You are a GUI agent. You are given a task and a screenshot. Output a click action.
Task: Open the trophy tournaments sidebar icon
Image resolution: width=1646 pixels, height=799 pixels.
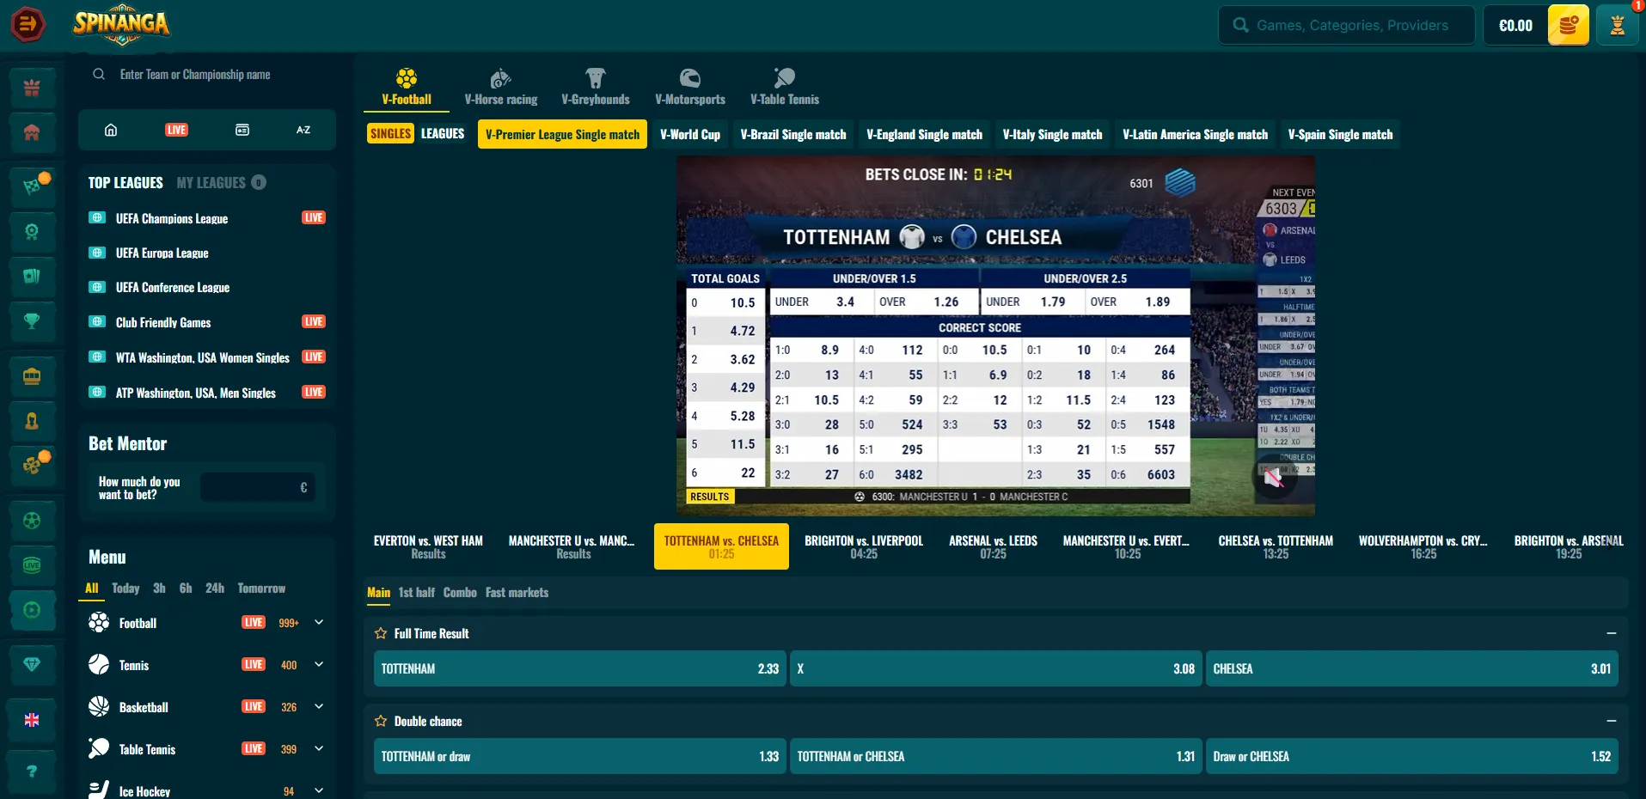(32, 321)
